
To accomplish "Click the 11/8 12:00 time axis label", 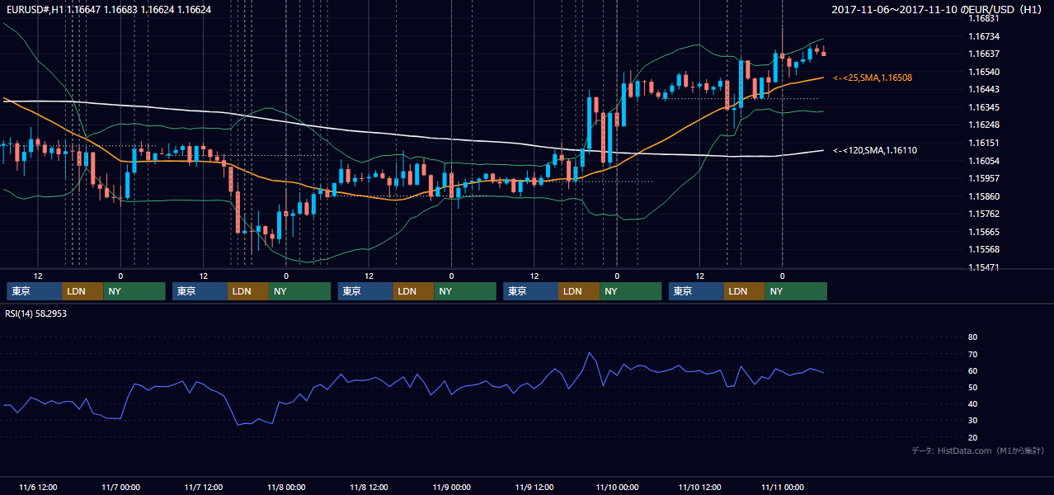I will click(x=369, y=487).
